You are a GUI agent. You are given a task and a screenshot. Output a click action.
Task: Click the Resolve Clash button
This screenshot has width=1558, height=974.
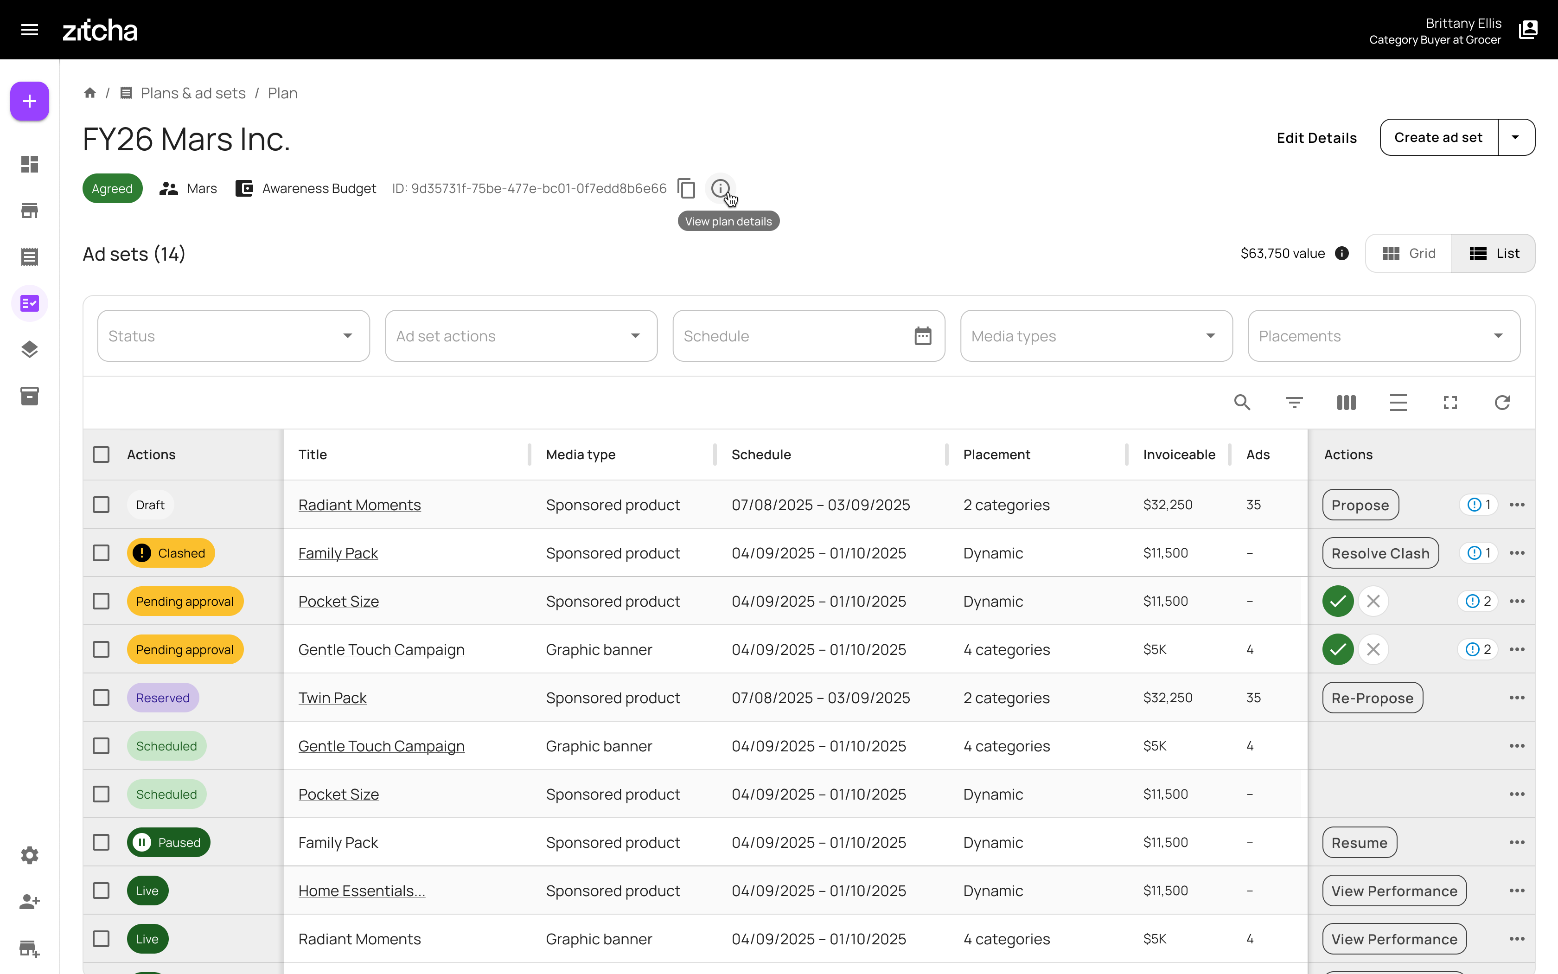point(1379,553)
